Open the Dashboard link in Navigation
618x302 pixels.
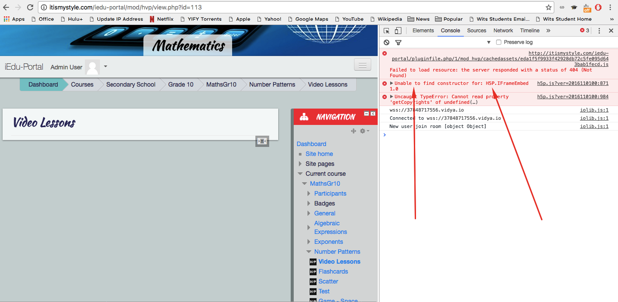point(311,144)
